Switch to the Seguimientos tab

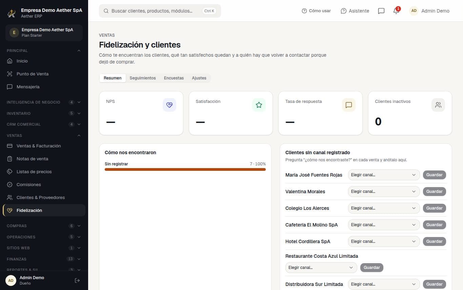[x=143, y=78]
